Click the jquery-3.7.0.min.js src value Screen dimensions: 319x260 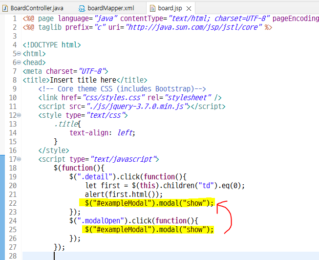(x=138, y=107)
